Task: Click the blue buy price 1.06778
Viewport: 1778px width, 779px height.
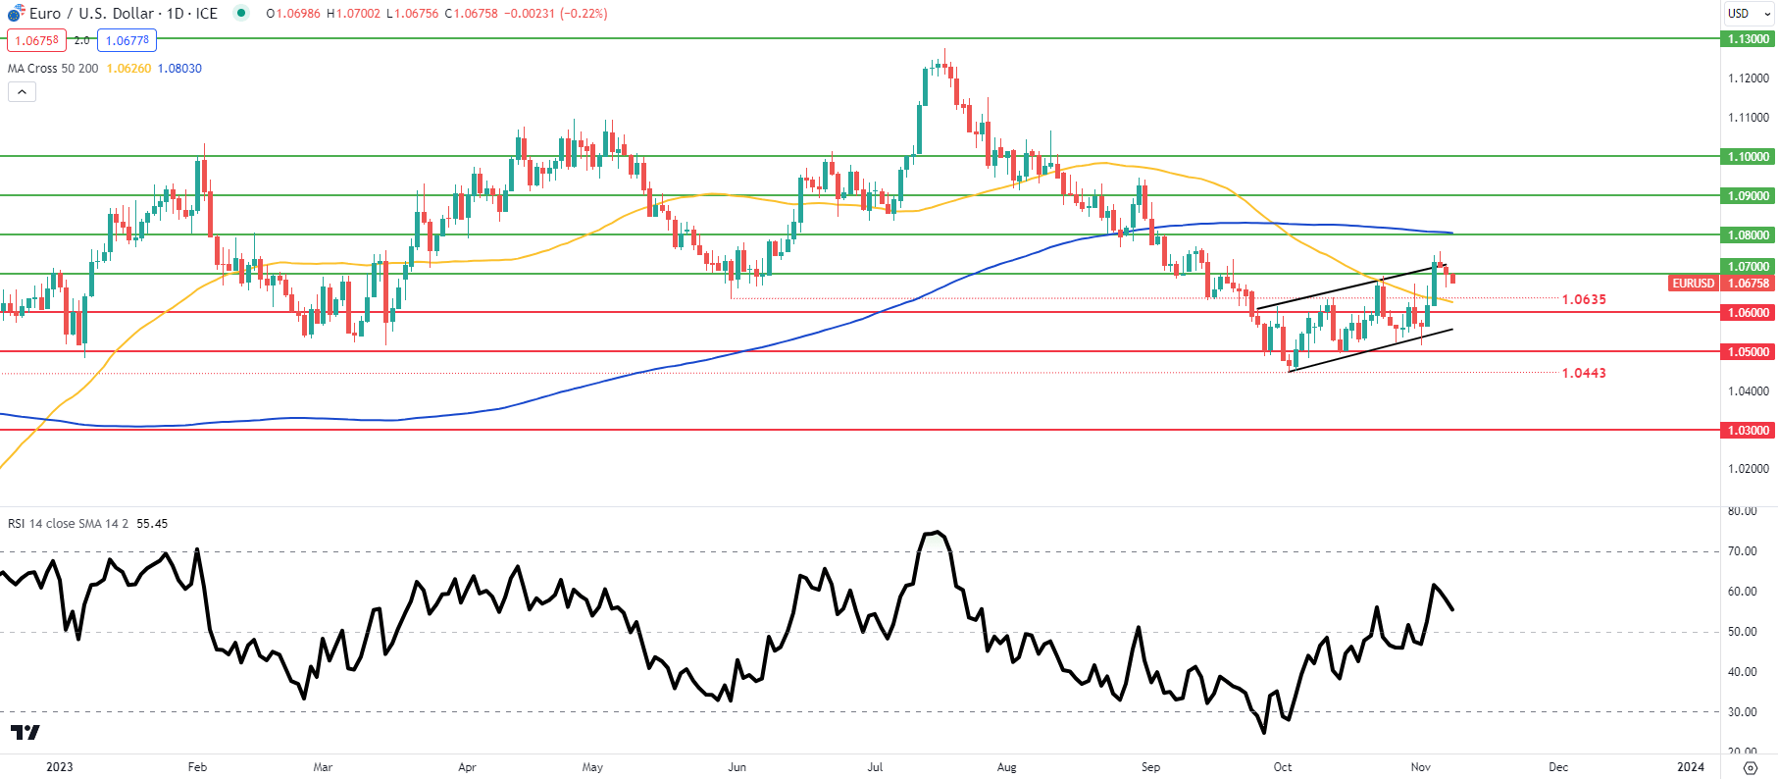Action: [127, 40]
